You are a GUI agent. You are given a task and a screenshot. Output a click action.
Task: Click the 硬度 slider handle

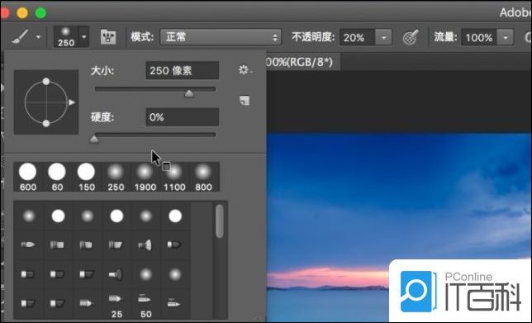(94, 139)
